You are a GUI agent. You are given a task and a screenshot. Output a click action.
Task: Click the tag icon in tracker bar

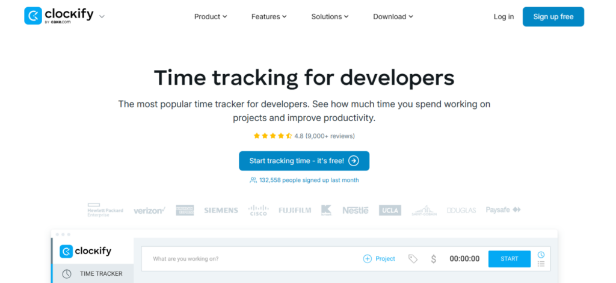click(x=413, y=259)
